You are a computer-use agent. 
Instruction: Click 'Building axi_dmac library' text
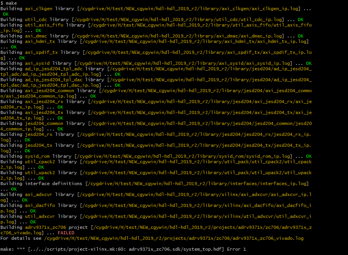click(35, 36)
